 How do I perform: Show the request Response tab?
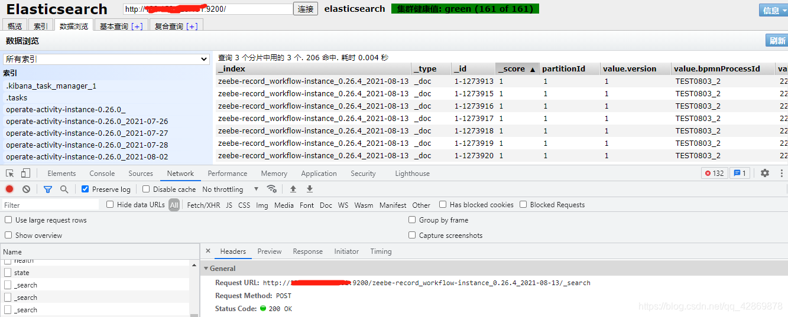point(308,251)
